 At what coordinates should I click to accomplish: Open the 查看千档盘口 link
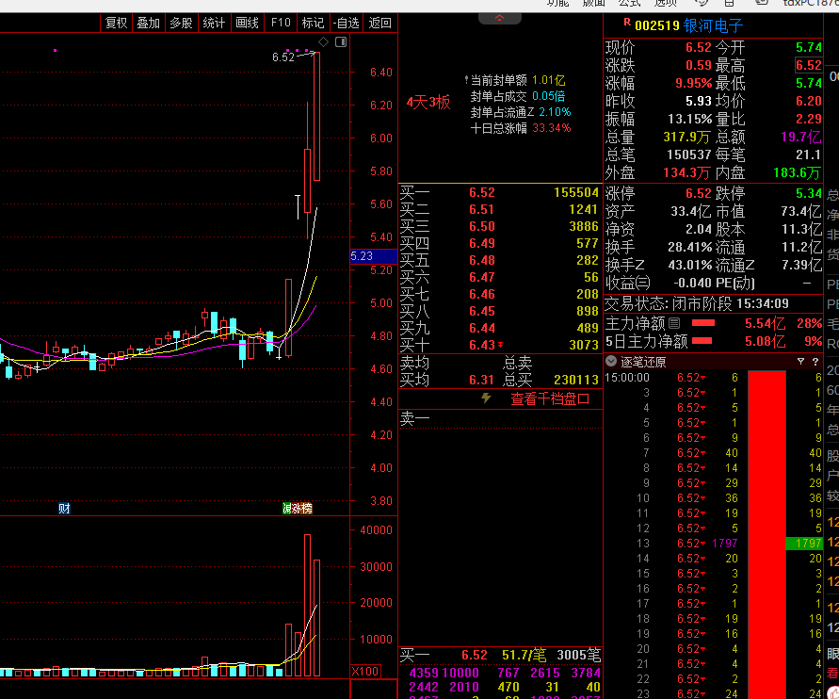550,398
